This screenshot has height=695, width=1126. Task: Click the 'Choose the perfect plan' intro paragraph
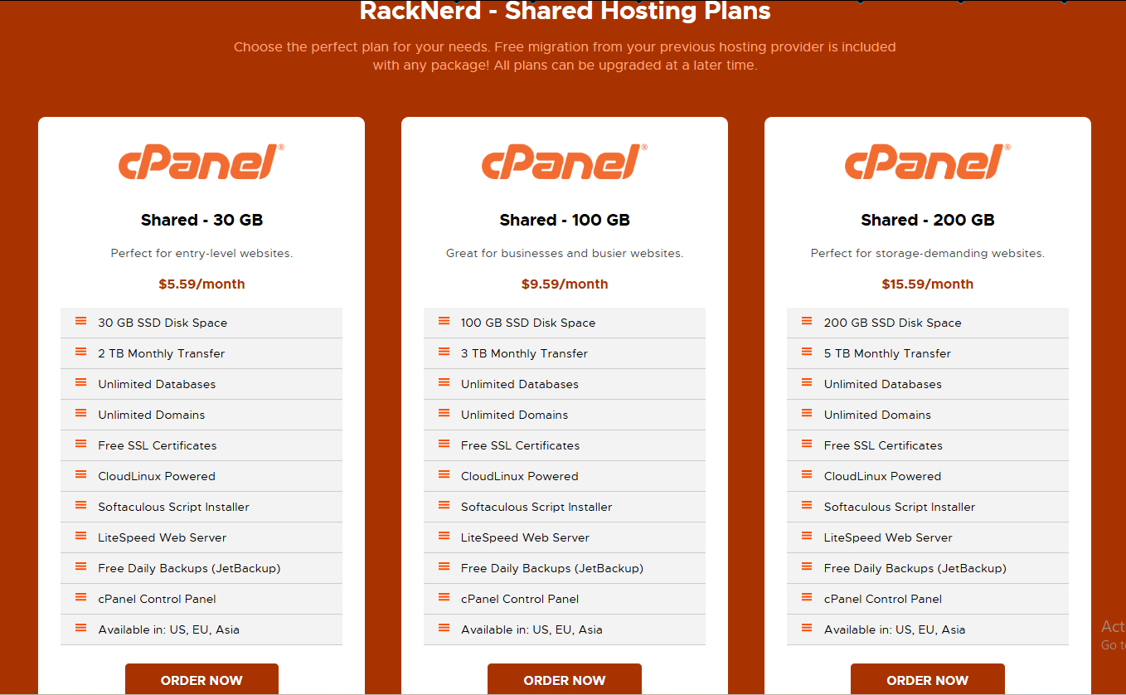[565, 56]
